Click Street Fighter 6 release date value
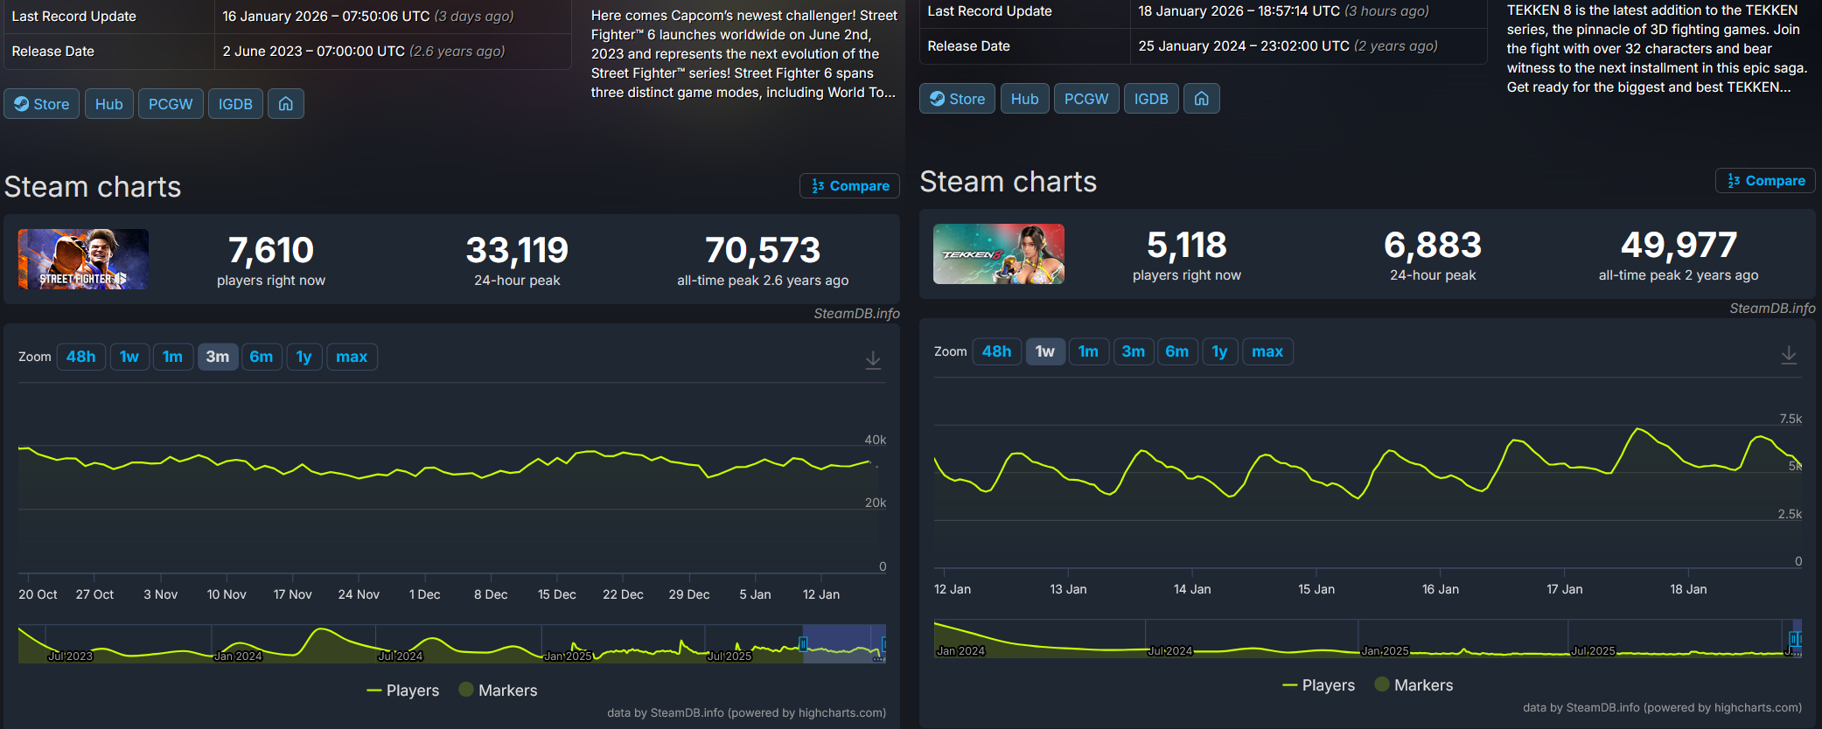 click(x=364, y=52)
